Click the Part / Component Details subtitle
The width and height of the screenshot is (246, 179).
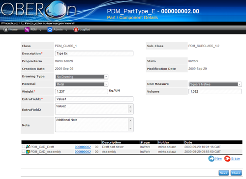click(132, 18)
